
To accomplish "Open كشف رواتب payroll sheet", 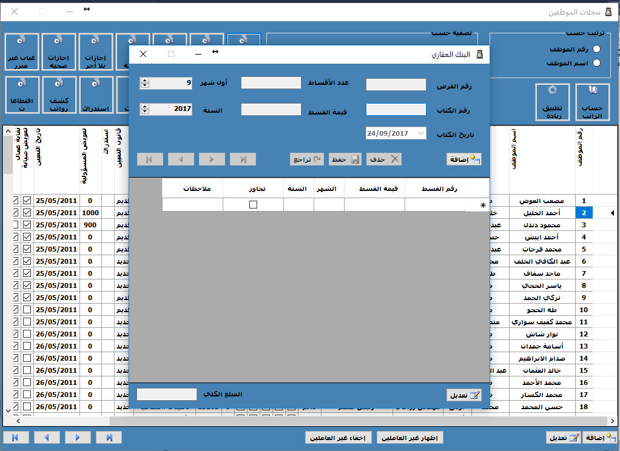I will coord(59,96).
